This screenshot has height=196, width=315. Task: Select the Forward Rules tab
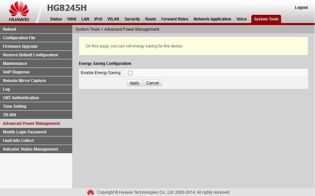coord(174,19)
